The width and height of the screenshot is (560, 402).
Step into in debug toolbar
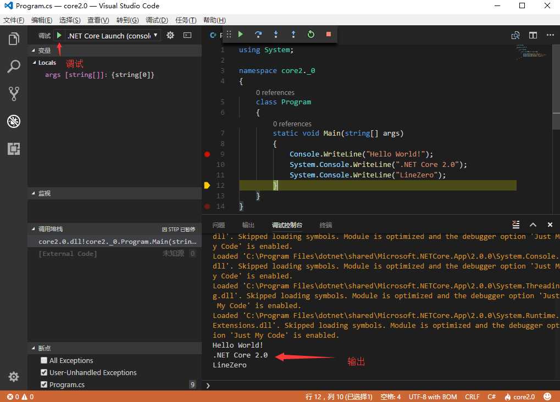276,34
